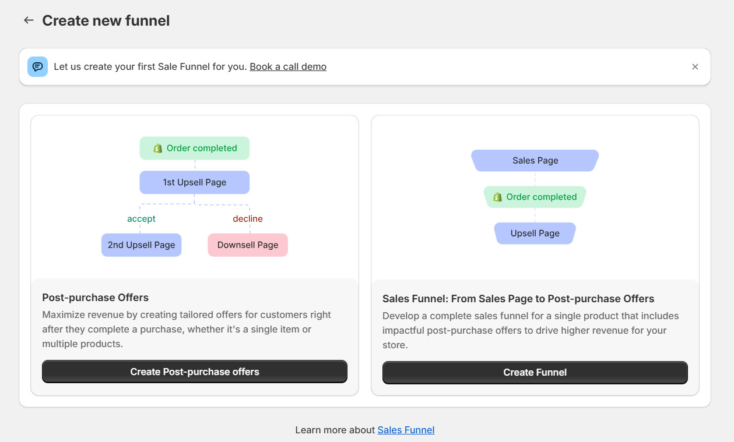734x442 pixels.
Task: Click the Create new funnel page title
Action: 105,20
